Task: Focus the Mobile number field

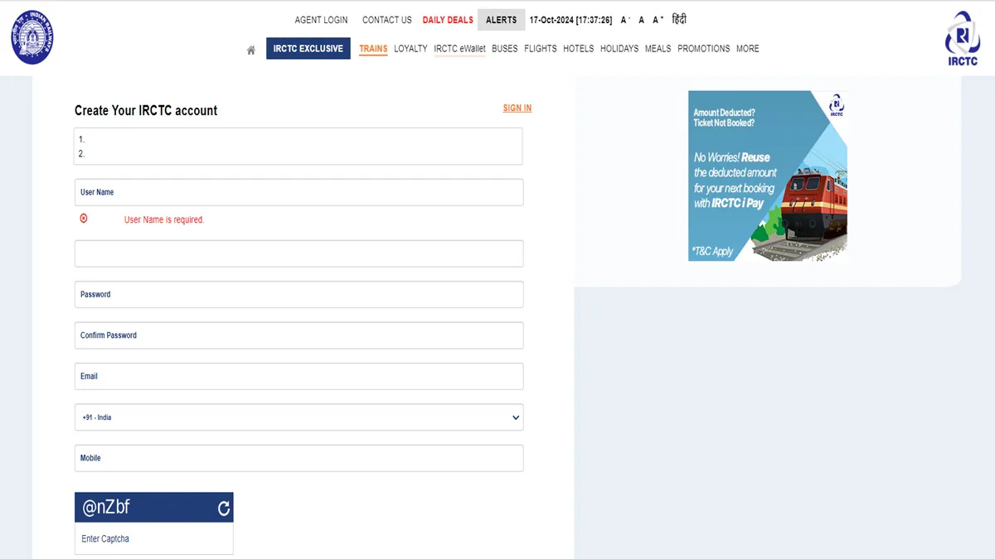Action: 298,458
